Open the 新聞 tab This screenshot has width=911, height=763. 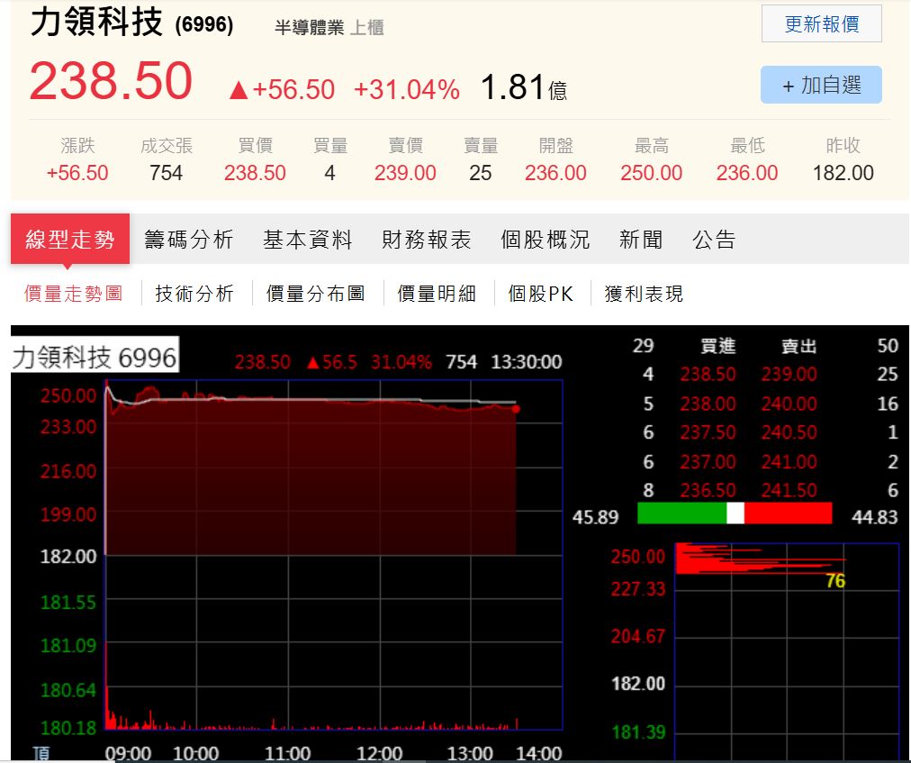pos(641,239)
